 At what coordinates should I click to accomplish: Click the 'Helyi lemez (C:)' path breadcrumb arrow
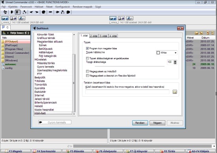pyautogui.click(x=8, y=33)
